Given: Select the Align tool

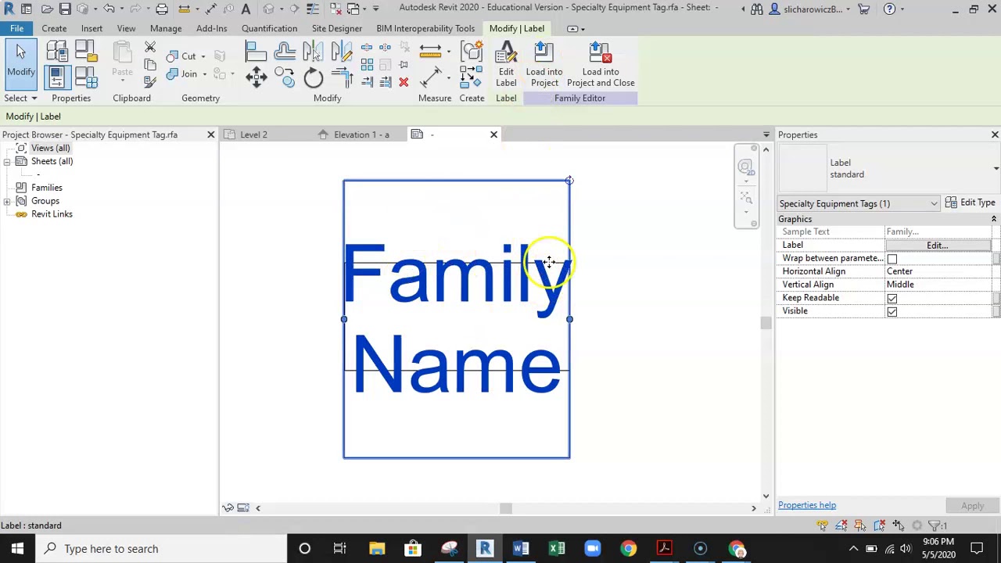Looking at the screenshot, I should click(256, 52).
